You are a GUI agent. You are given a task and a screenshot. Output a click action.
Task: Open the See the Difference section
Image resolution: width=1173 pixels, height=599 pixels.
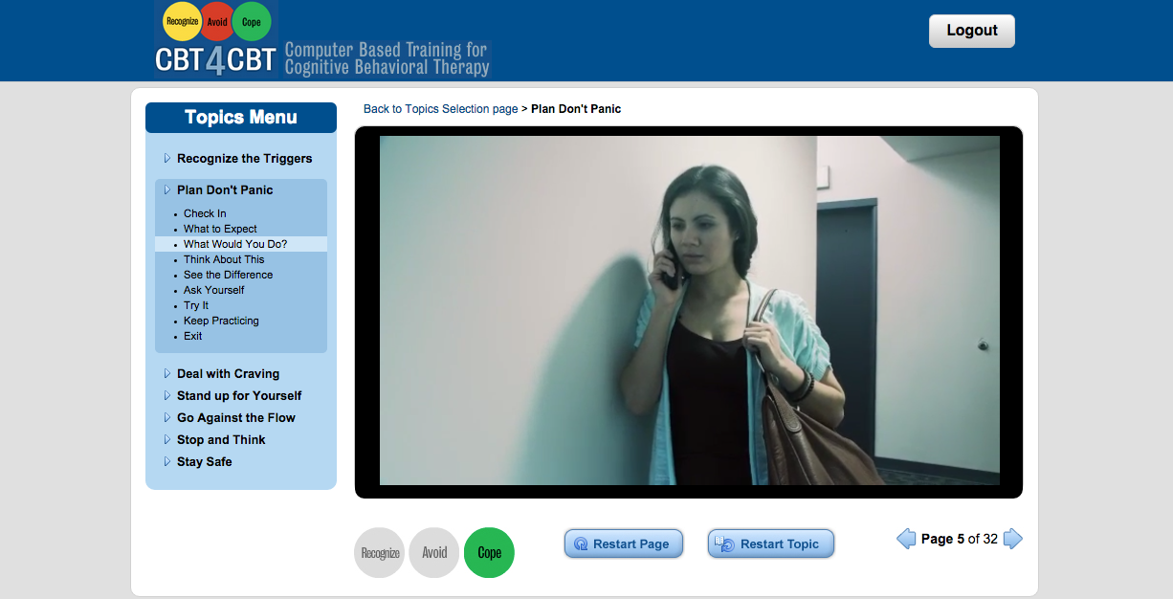coord(228,275)
